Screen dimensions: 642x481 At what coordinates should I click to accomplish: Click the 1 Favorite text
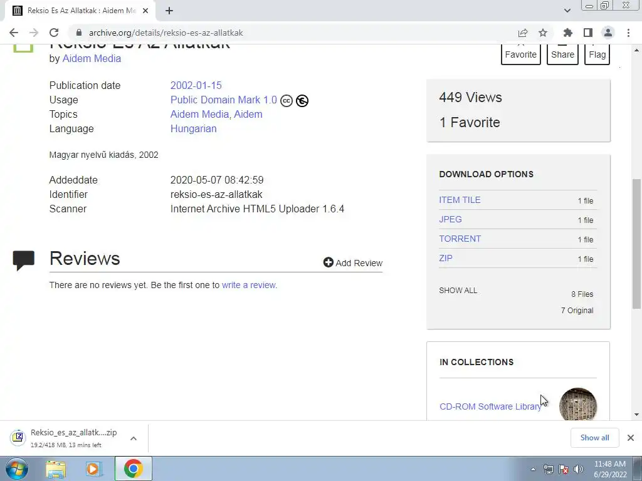point(470,122)
